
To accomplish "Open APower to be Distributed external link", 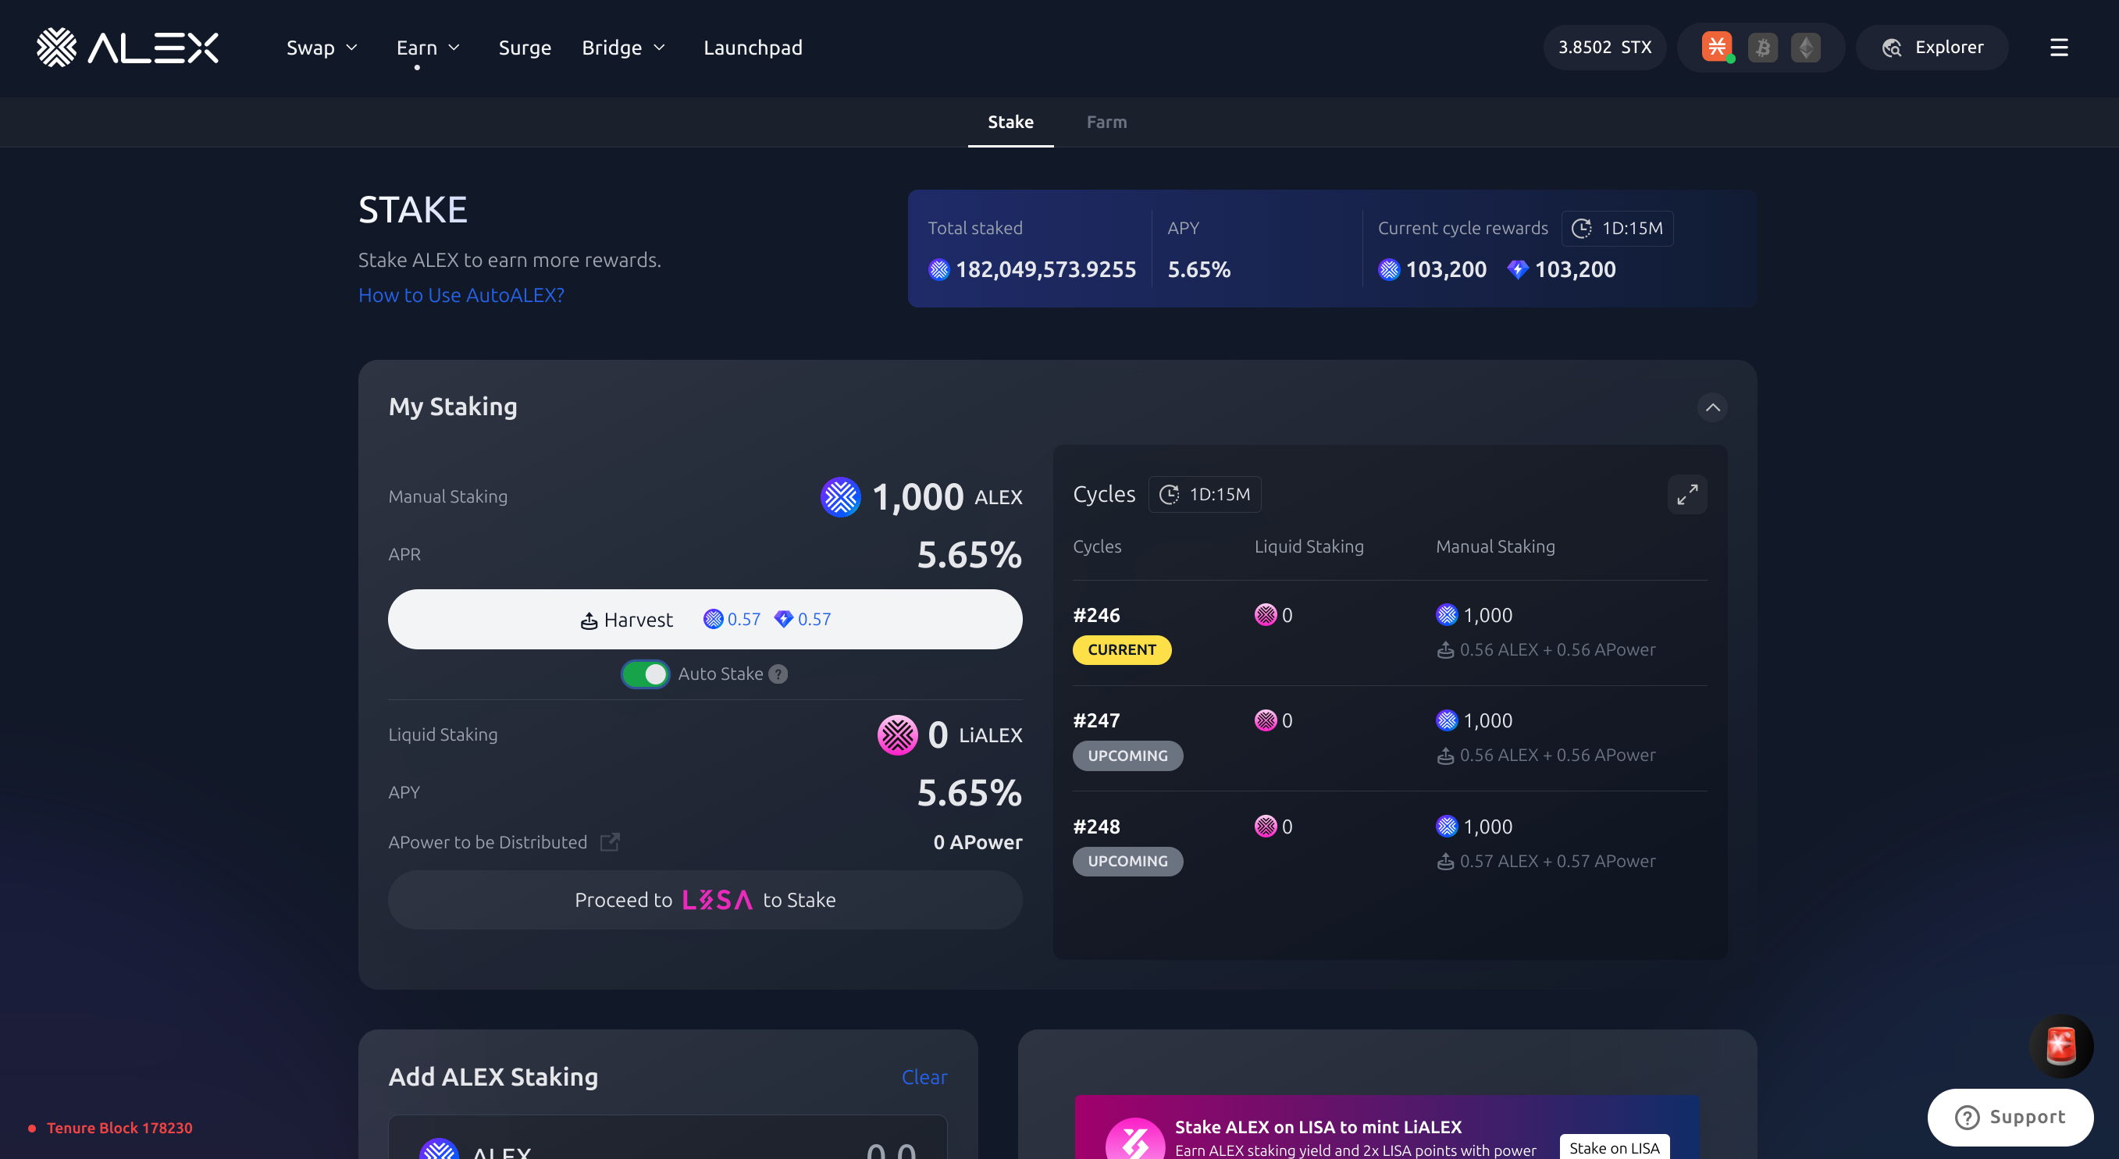I will click(x=610, y=841).
